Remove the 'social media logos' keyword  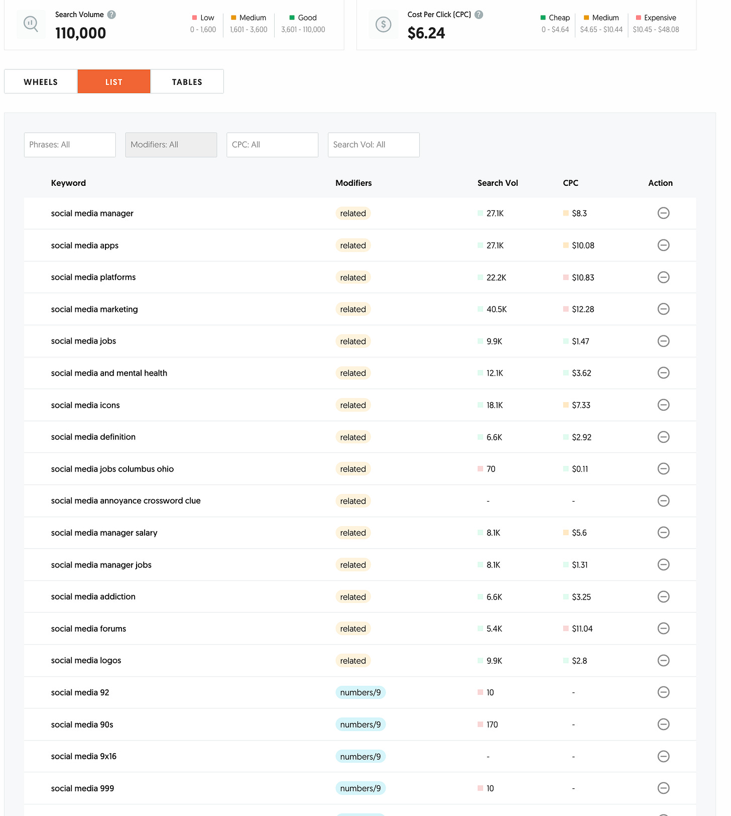click(x=663, y=660)
